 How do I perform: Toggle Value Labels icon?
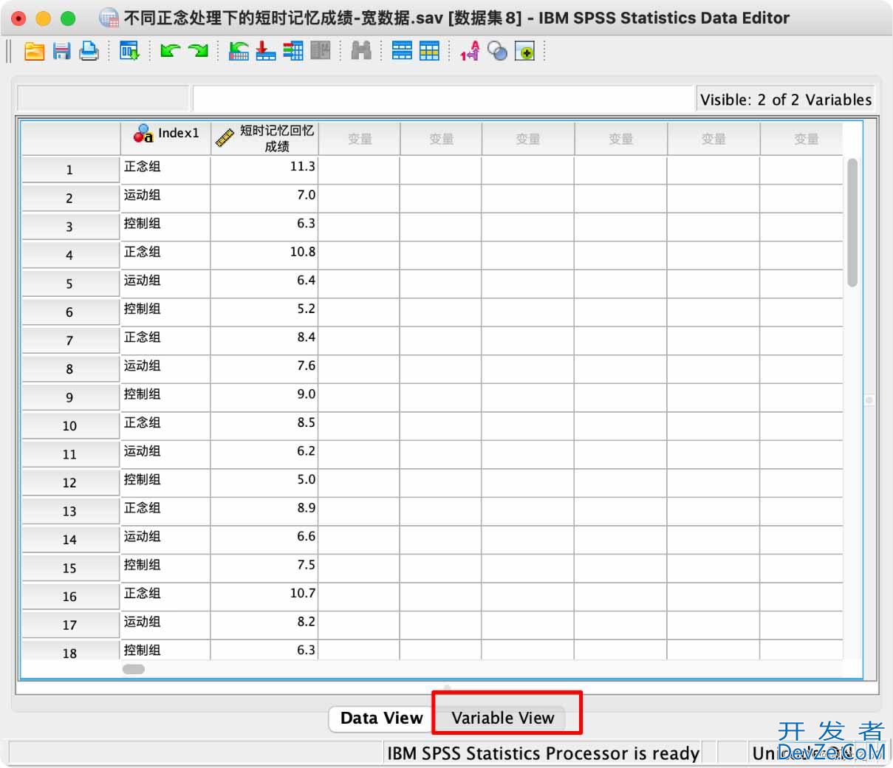click(470, 51)
